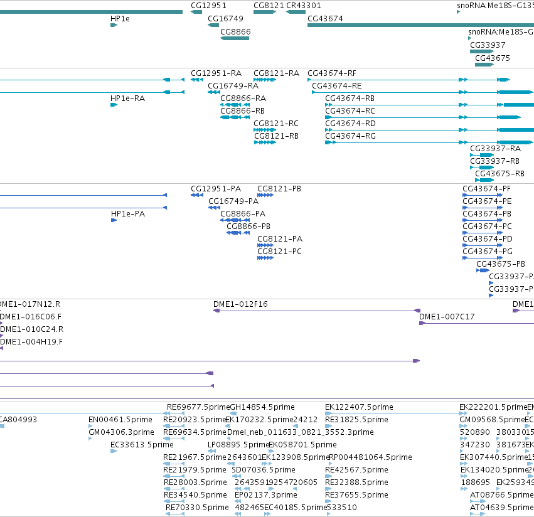
Task: Click transcript CG8866-RB label
Action: (x=242, y=111)
